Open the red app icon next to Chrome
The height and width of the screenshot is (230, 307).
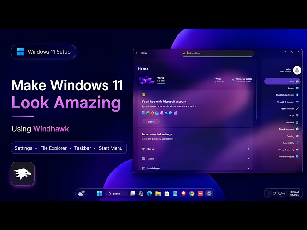(201, 194)
